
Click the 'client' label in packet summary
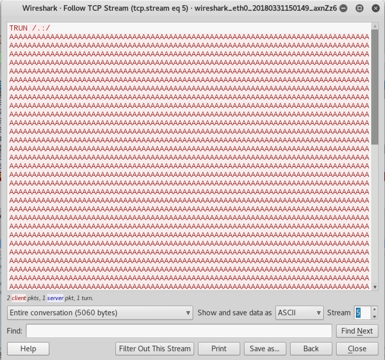click(x=19, y=298)
